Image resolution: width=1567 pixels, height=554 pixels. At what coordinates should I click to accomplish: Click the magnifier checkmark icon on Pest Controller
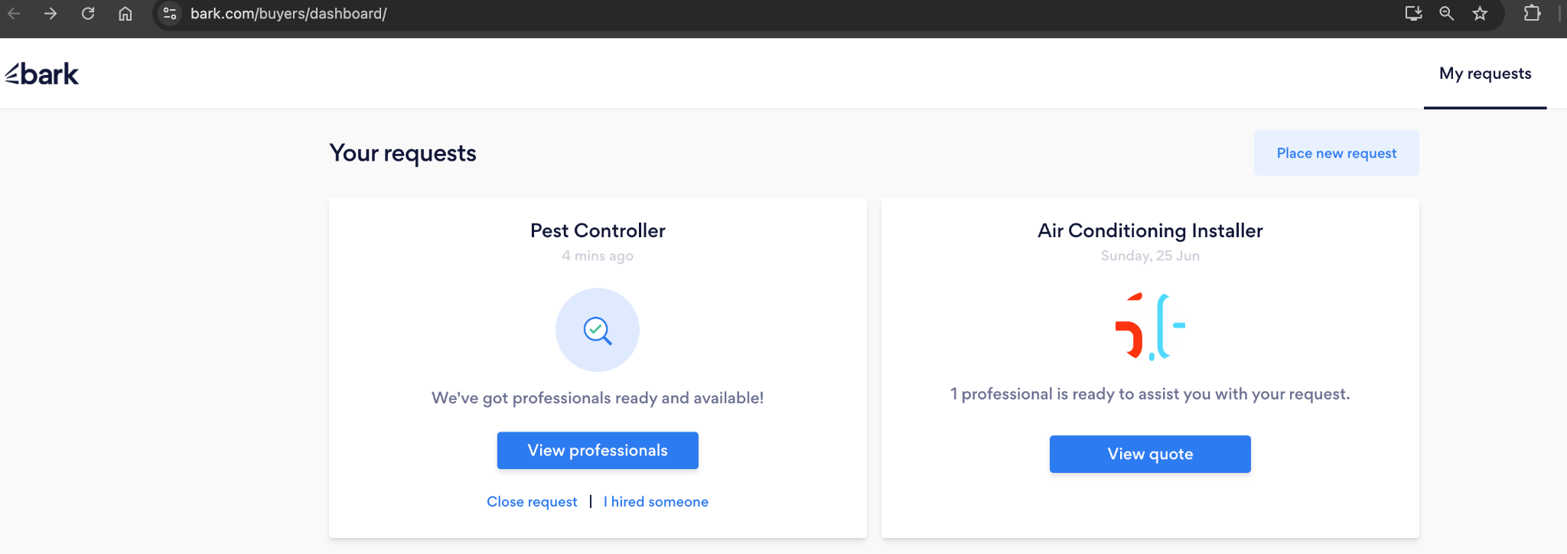(598, 330)
